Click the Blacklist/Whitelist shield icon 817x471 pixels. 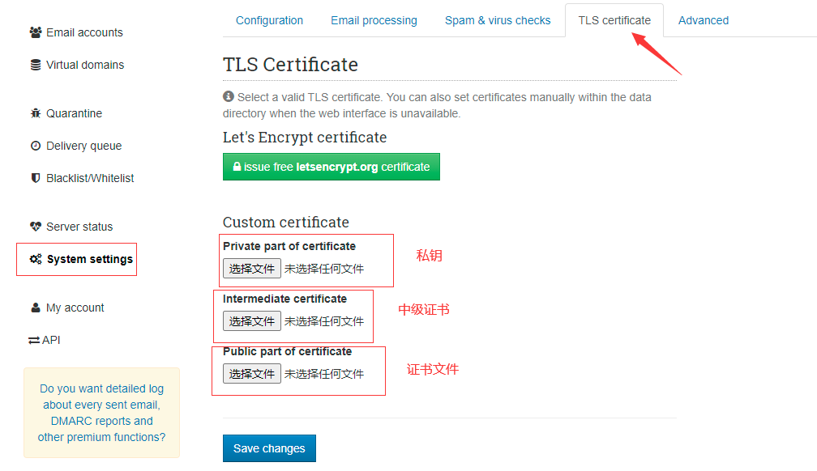coord(36,178)
